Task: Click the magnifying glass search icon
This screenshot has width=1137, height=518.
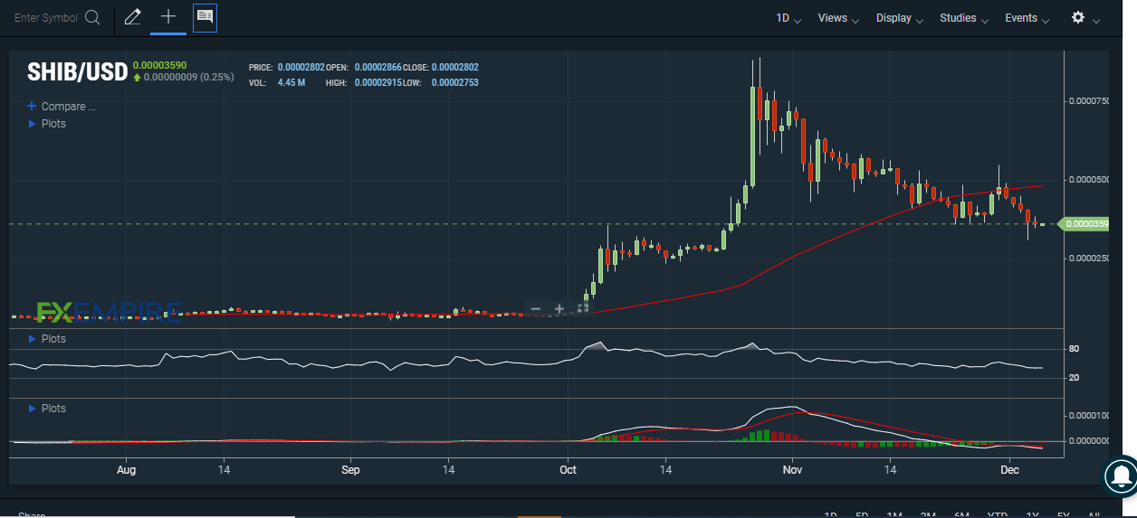Action: pos(92,17)
